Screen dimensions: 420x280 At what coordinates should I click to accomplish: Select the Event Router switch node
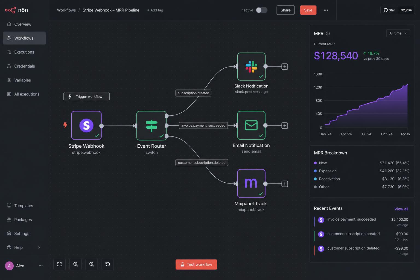point(151,126)
